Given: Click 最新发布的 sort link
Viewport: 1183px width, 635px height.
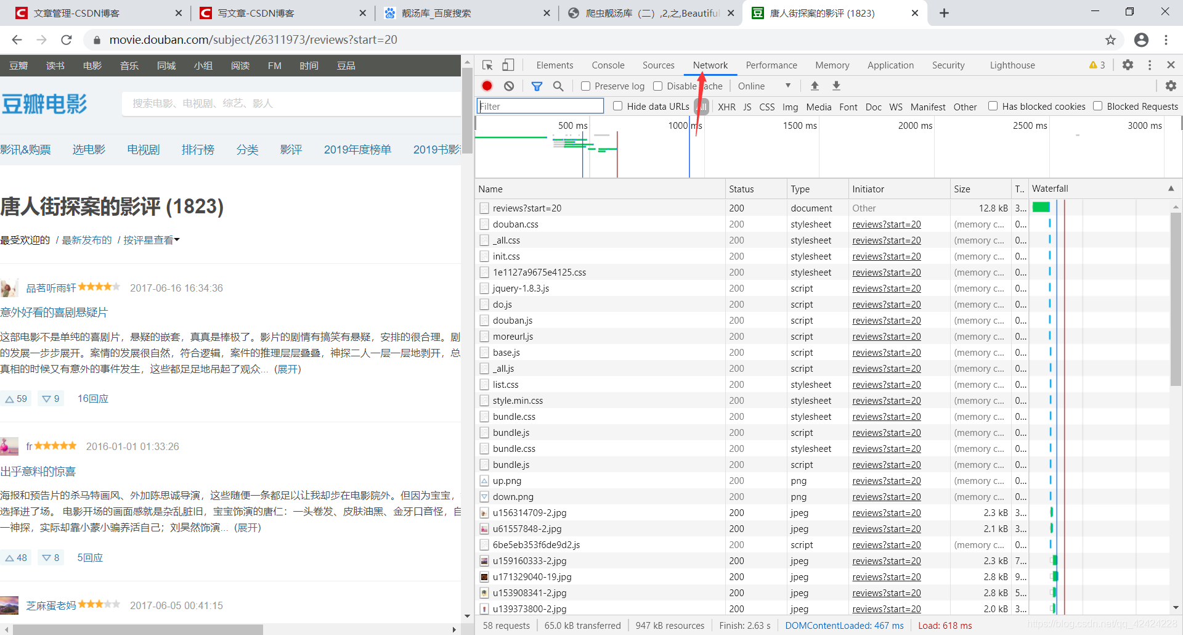Looking at the screenshot, I should (x=87, y=240).
